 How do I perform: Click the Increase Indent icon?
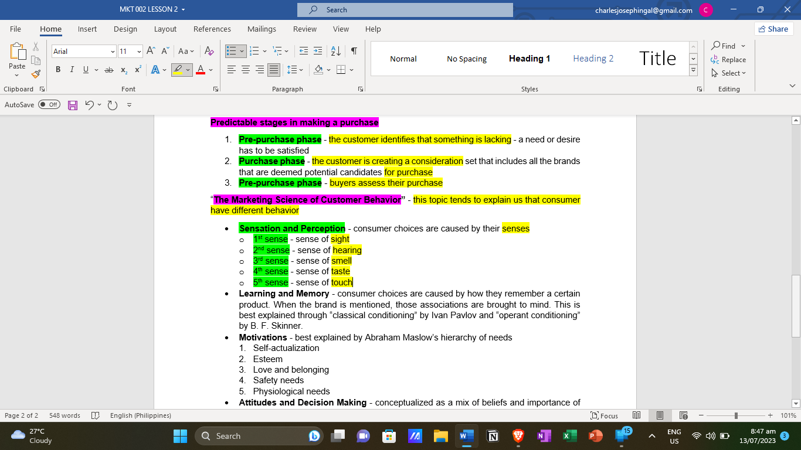[317, 51]
